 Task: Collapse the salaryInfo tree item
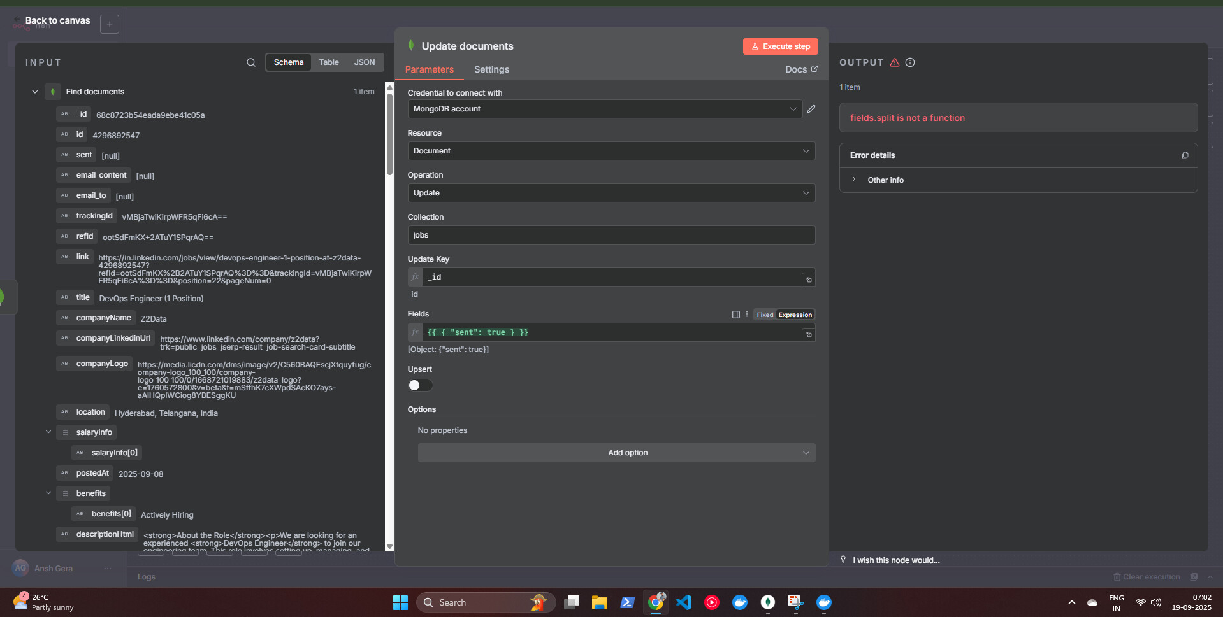pos(48,432)
